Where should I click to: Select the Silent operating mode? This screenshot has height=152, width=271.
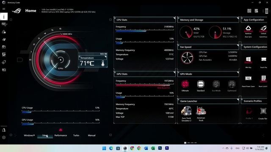[x=45, y=136]
